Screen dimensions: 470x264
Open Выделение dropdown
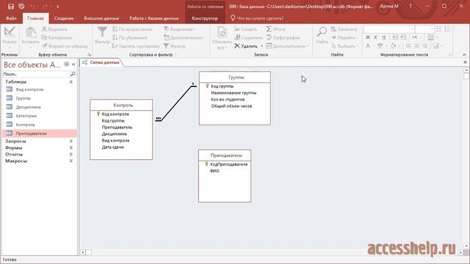point(179,29)
